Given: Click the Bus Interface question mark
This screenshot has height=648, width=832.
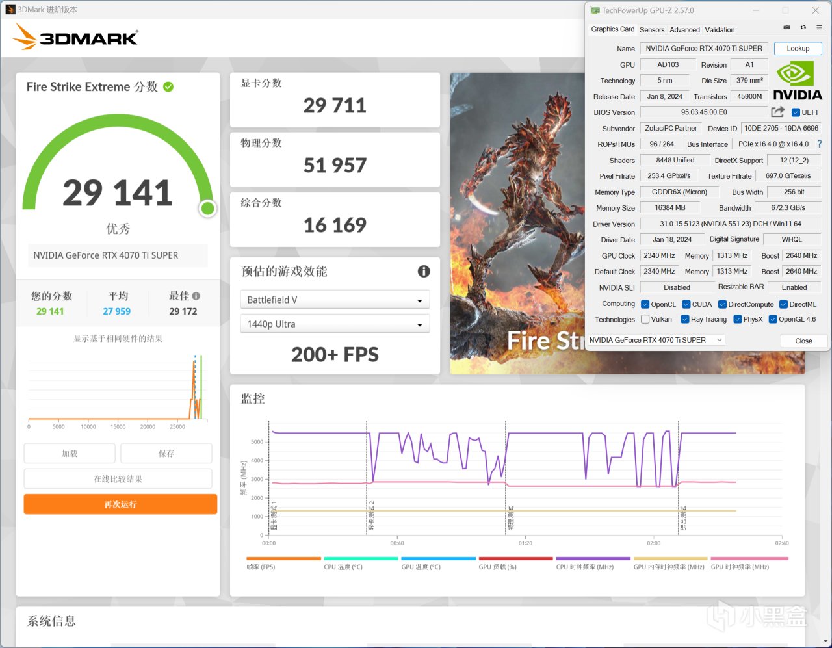Looking at the screenshot, I should (x=820, y=144).
